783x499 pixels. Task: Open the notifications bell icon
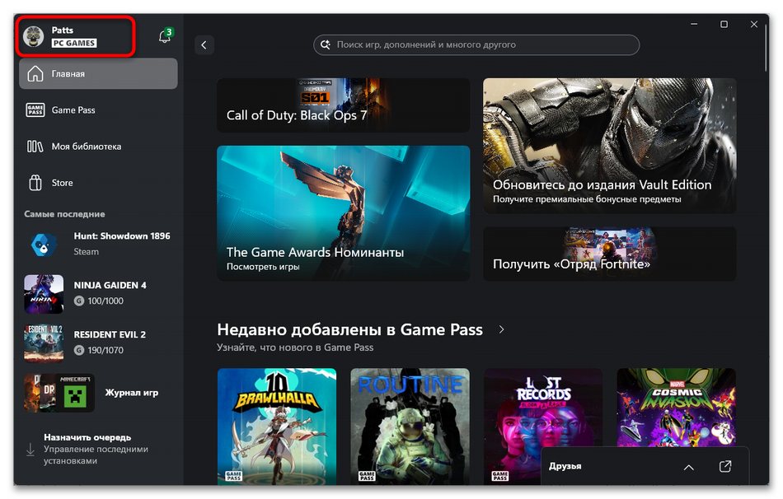[164, 37]
